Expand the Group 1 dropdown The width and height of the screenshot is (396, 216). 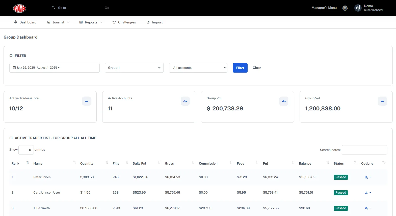[134, 68]
